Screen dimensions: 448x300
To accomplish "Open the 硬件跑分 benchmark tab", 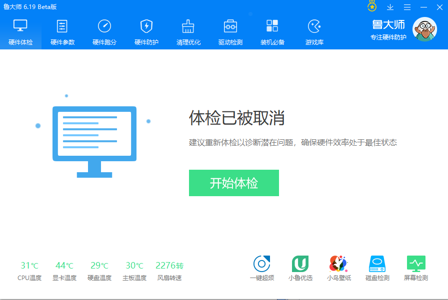I will 104,32.
